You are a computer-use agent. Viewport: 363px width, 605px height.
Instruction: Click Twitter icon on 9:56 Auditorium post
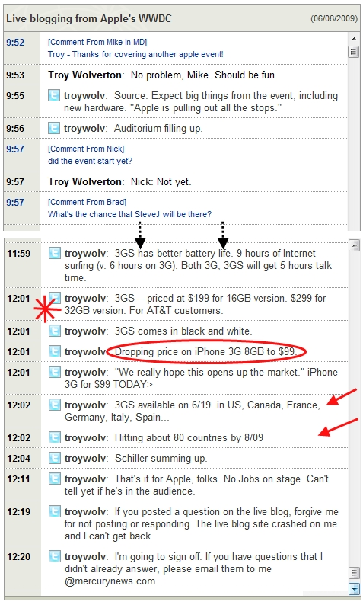[x=54, y=128]
